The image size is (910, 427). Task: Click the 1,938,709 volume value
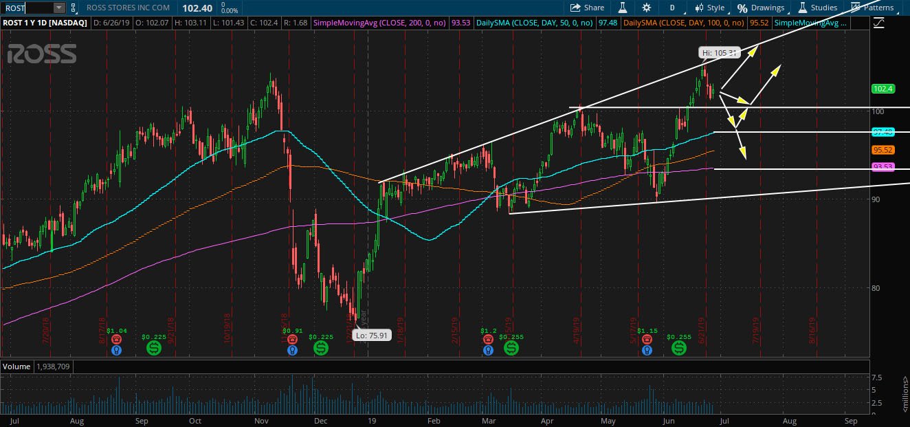coord(54,366)
